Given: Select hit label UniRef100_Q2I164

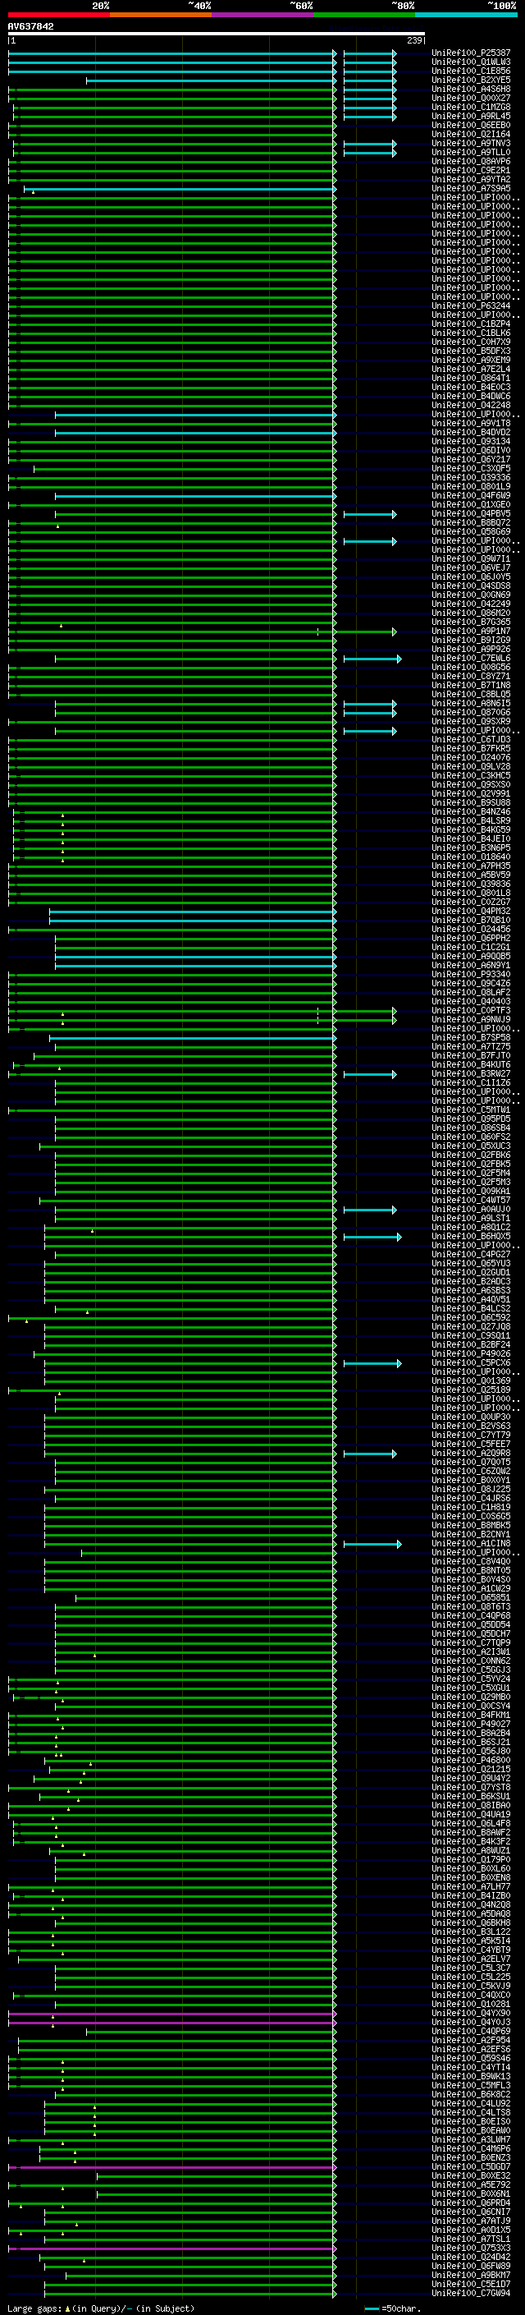Looking at the screenshot, I should coord(471,134).
